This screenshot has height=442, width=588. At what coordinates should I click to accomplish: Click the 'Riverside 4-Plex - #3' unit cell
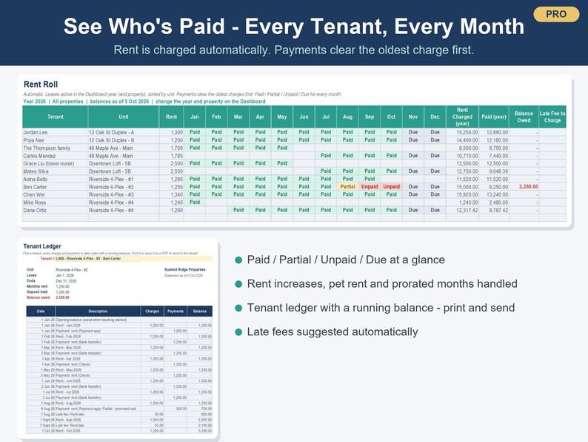coord(124,194)
